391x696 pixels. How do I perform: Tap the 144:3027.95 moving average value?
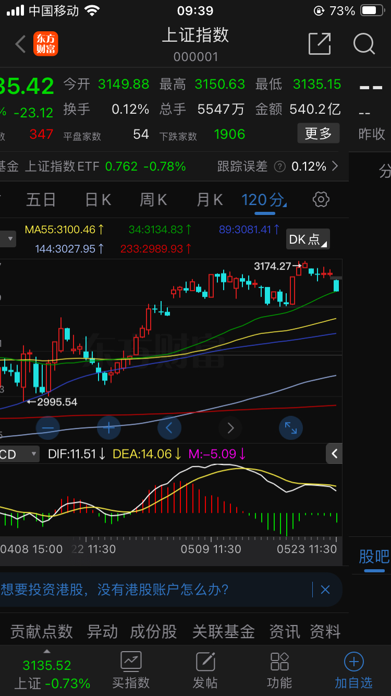coord(70,249)
